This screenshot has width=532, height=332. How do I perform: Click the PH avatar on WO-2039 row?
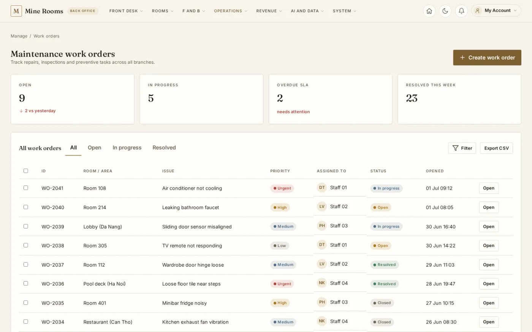(322, 226)
